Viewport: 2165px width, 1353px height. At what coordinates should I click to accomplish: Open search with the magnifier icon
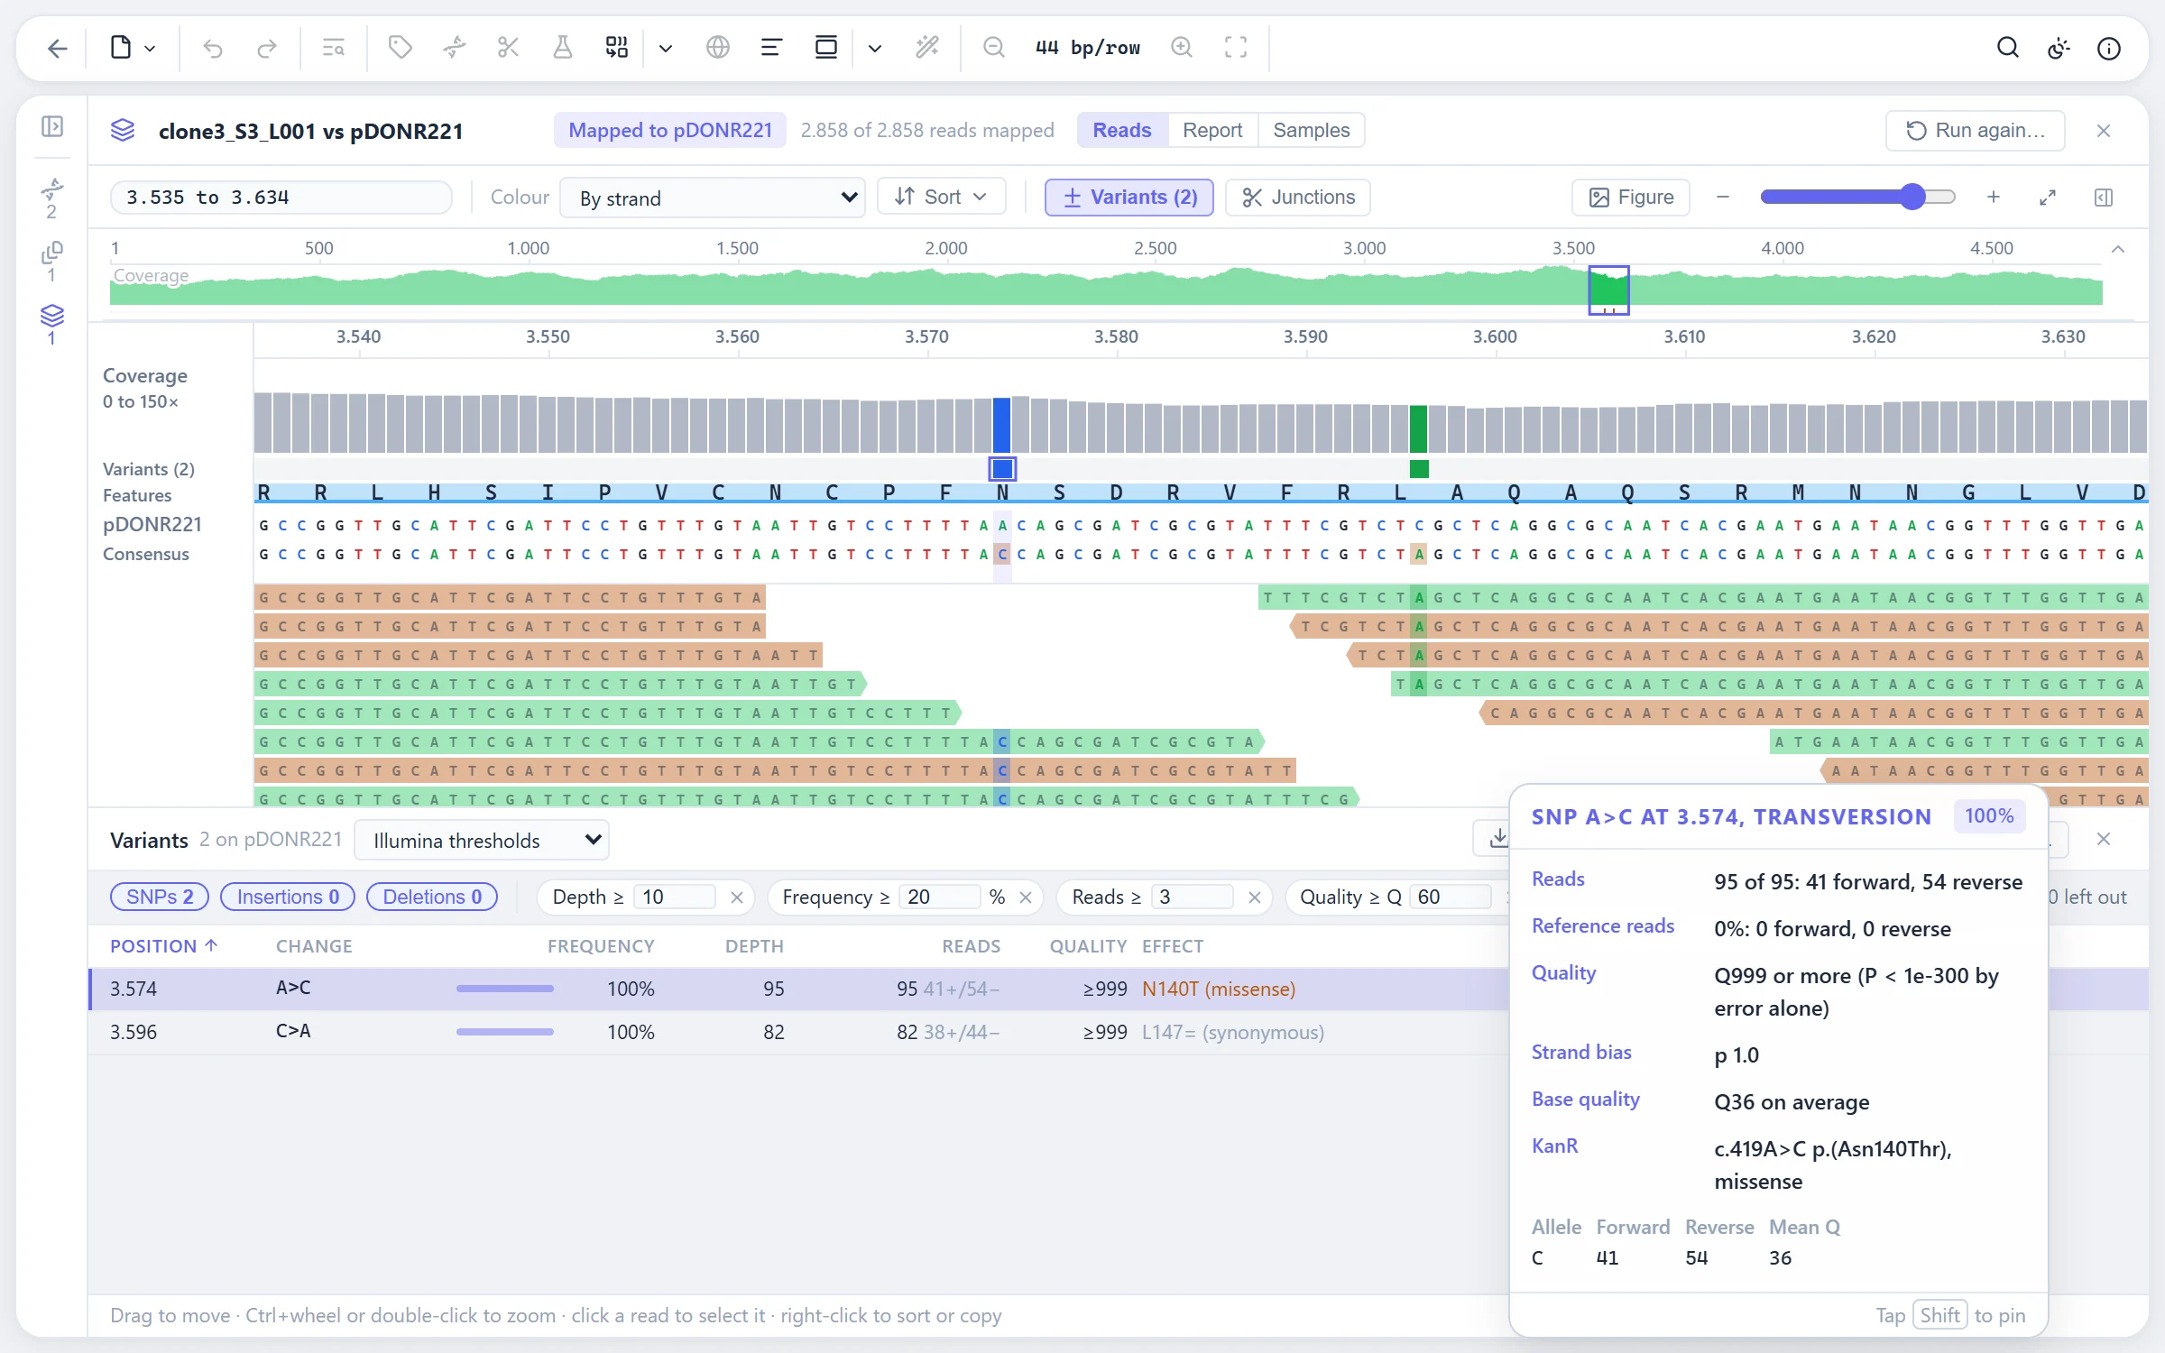point(2007,48)
